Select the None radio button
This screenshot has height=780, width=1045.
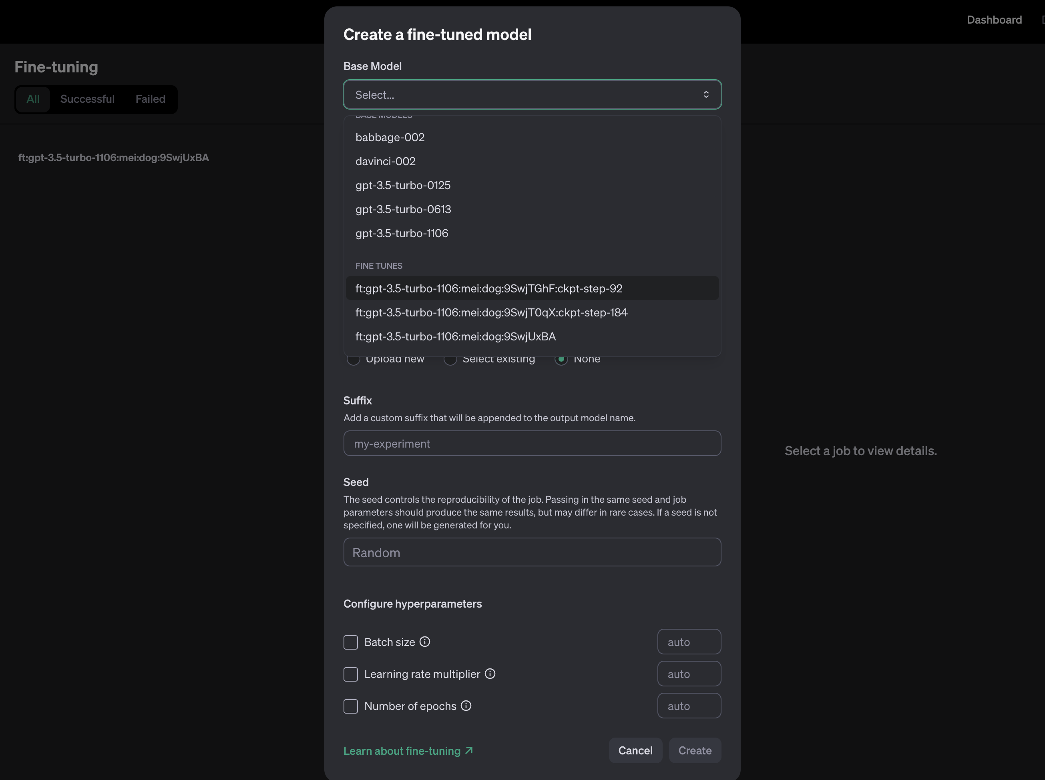click(561, 360)
